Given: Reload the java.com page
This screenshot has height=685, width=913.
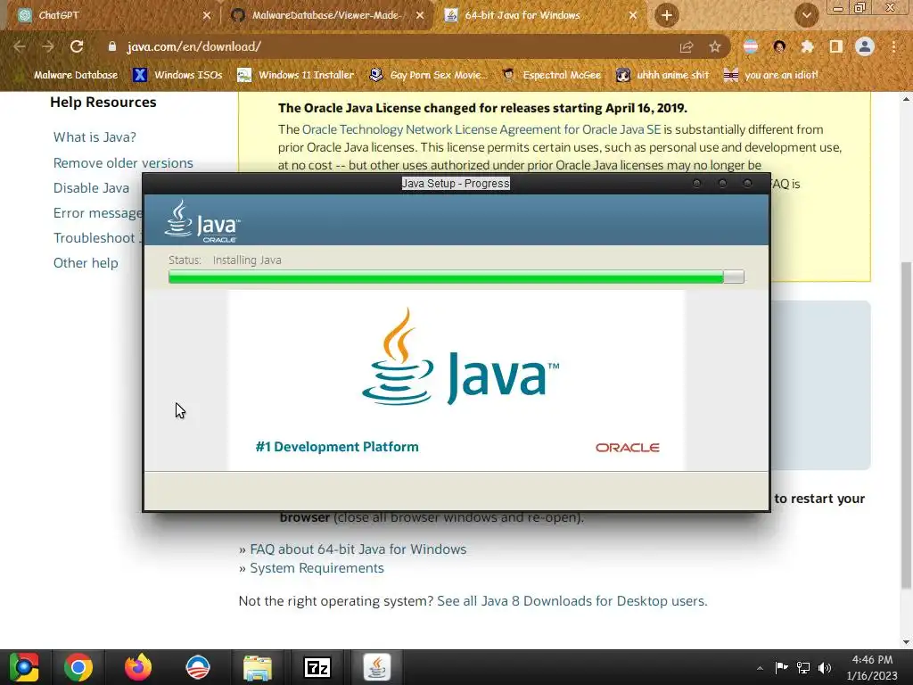Looking at the screenshot, I should pyautogui.click(x=77, y=46).
